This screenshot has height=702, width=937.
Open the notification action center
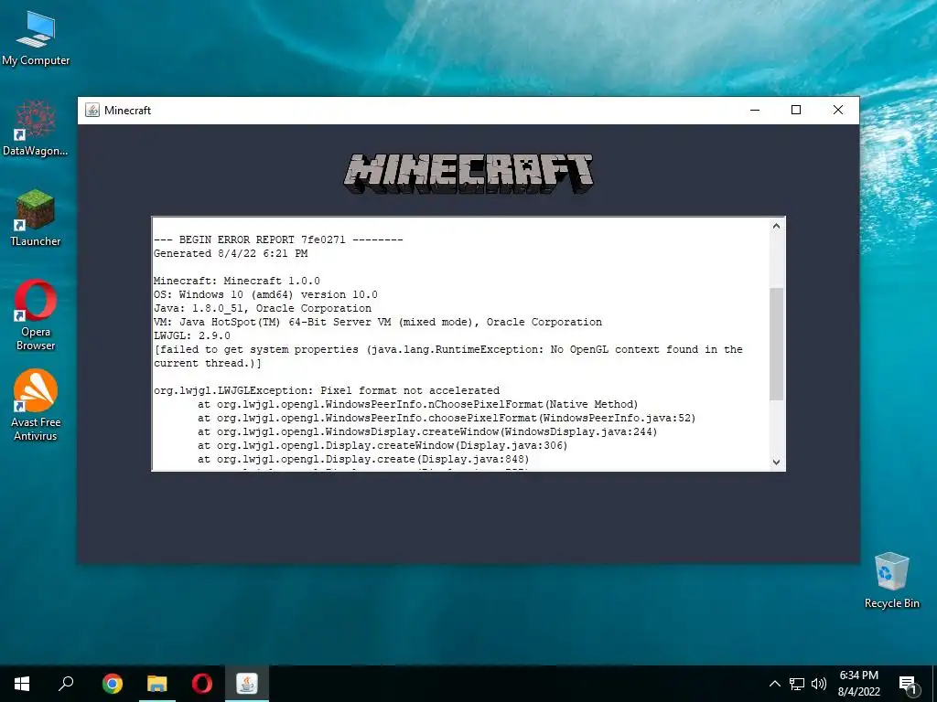(x=909, y=685)
